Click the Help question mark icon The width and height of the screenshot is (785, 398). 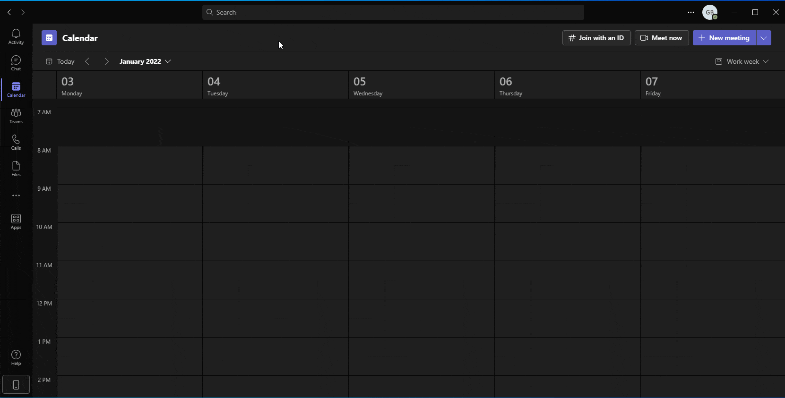coord(16,357)
